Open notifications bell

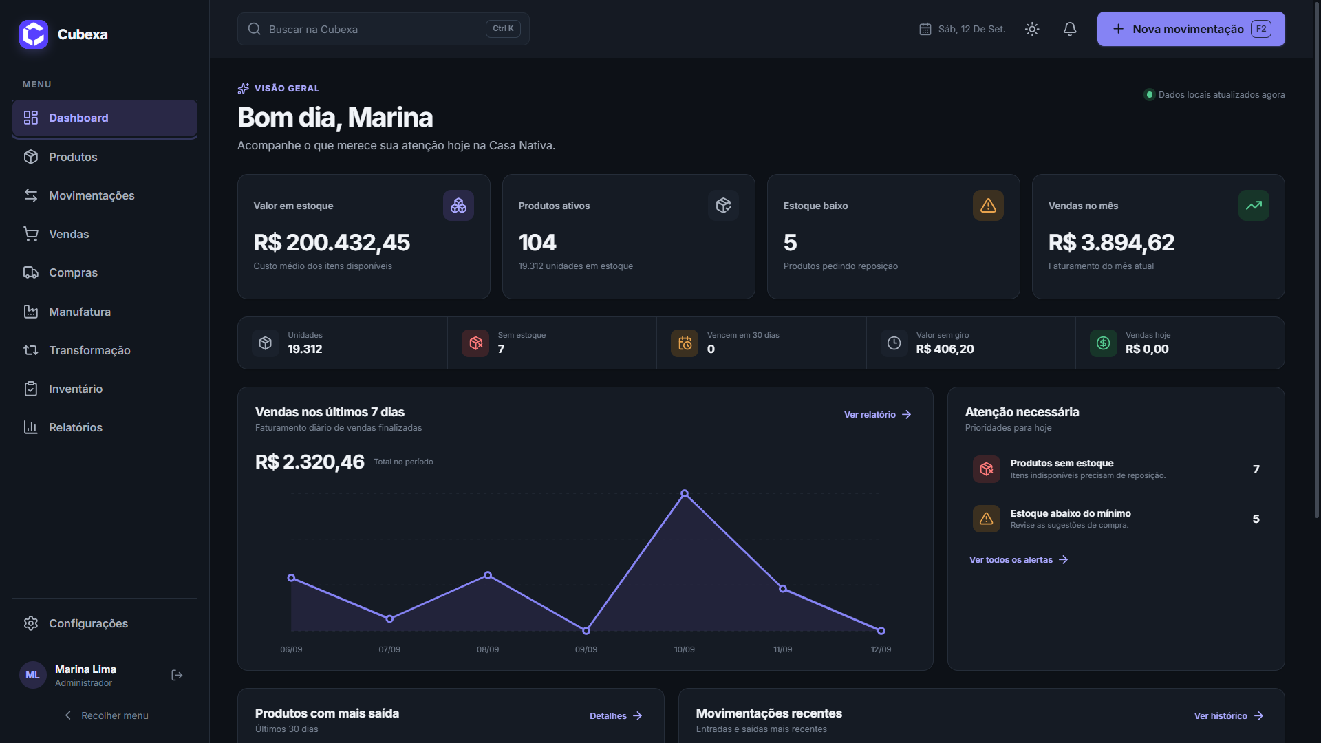pos(1070,29)
